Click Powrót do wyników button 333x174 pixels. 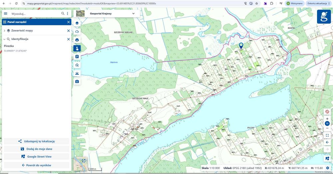[x=37, y=165]
